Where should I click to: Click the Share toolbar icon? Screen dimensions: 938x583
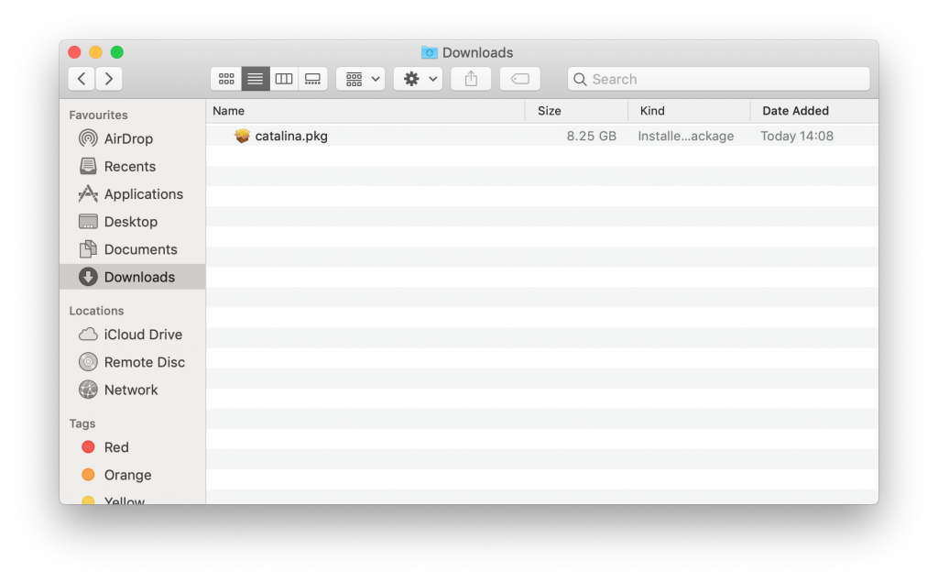click(x=471, y=79)
